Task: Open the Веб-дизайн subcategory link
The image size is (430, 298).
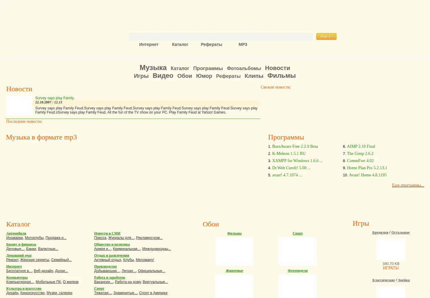Action: pos(43,271)
